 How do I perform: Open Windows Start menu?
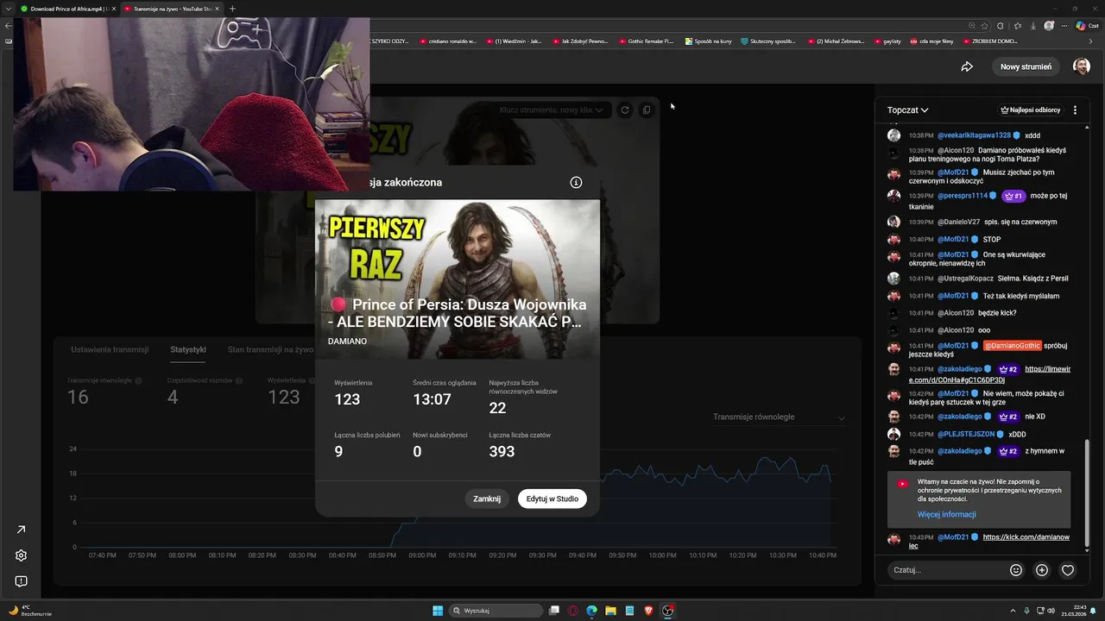pyautogui.click(x=438, y=611)
